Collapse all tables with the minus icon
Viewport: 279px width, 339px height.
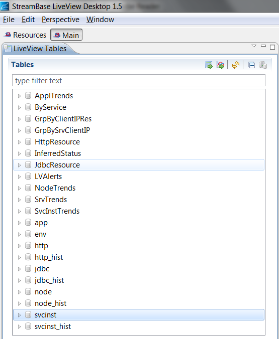pos(251,65)
